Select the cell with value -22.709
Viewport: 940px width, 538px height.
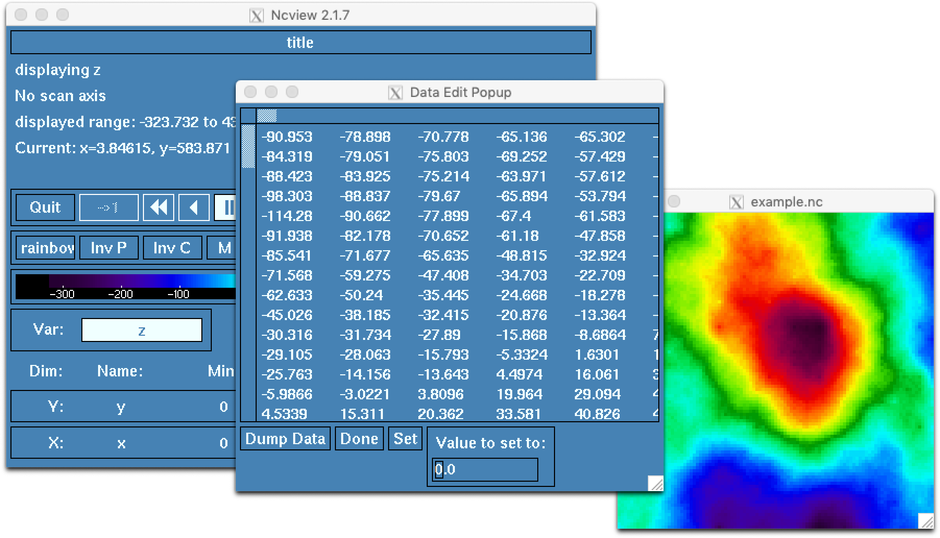coord(600,275)
